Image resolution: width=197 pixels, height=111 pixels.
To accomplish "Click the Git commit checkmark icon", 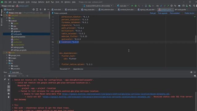I will coord(165,6).
